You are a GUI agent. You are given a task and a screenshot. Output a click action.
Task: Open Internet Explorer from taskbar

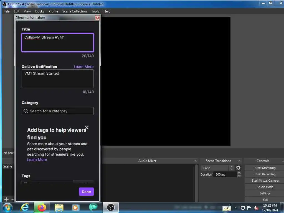[x=25, y=207]
